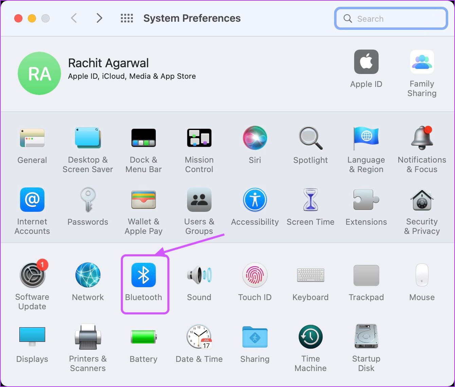Go forward with the chevron button
The width and height of the screenshot is (455, 387).
click(99, 18)
